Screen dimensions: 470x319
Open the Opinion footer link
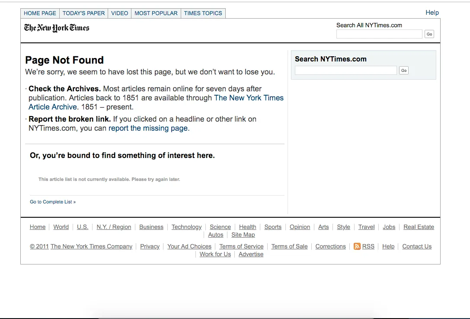[300, 227]
